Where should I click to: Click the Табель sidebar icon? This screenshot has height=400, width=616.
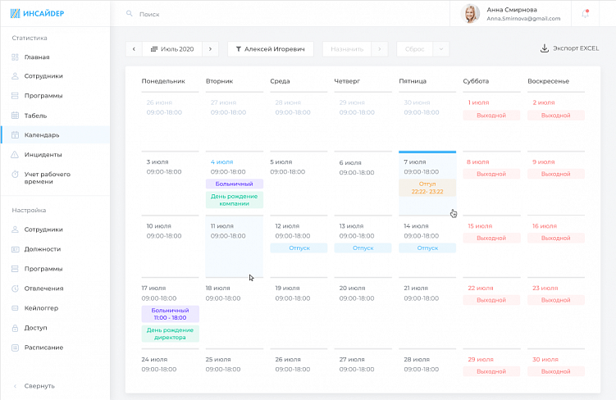16,116
